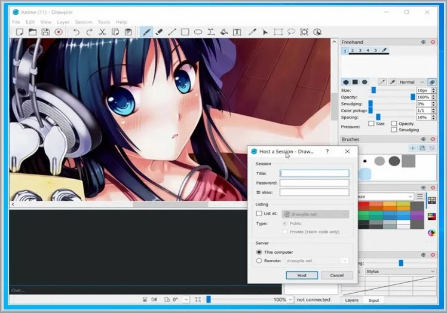Open the Stylus input dropdown

400,271
